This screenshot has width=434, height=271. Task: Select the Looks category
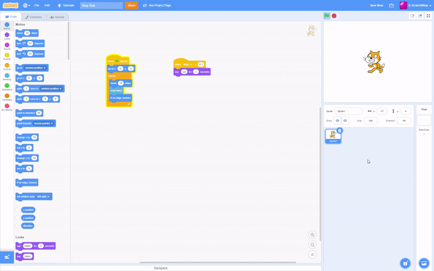click(x=7, y=36)
